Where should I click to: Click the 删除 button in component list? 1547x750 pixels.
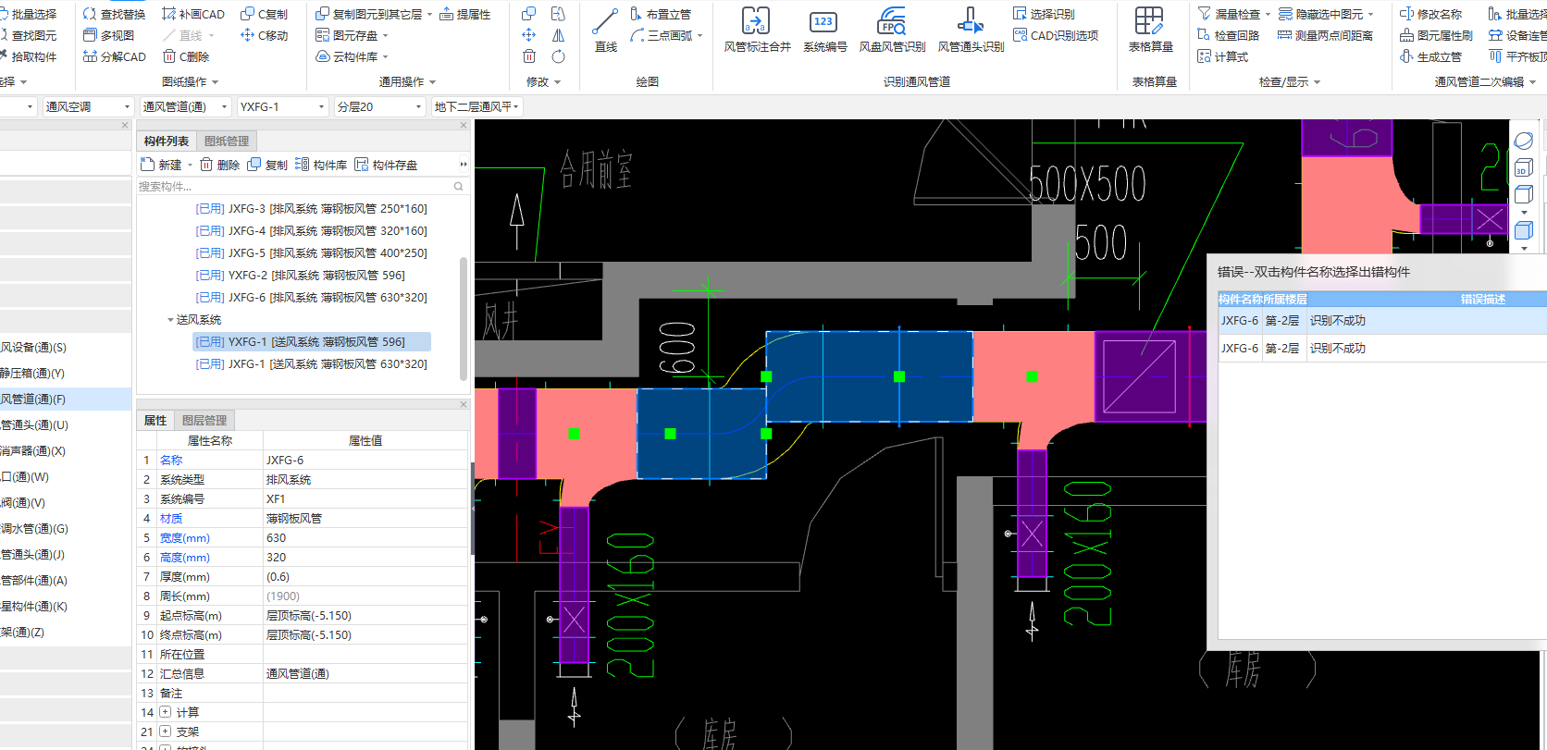click(220, 165)
